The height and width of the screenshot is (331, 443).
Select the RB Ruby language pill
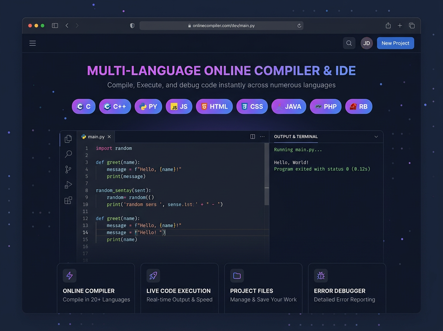point(359,106)
